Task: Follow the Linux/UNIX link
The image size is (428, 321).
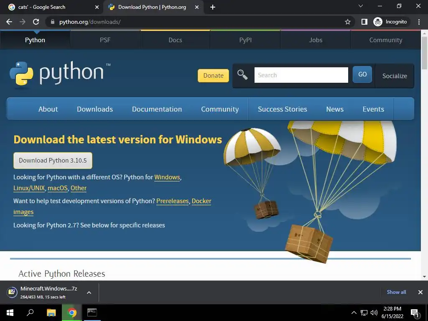Action: pos(29,188)
